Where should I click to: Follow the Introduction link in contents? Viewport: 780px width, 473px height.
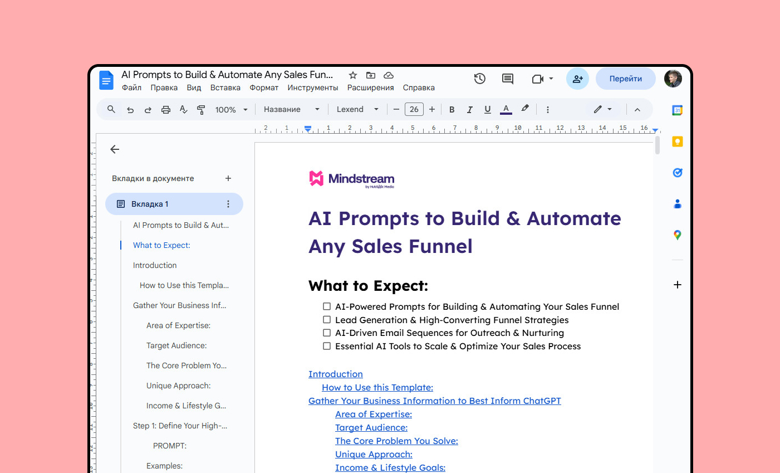click(335, 374)
